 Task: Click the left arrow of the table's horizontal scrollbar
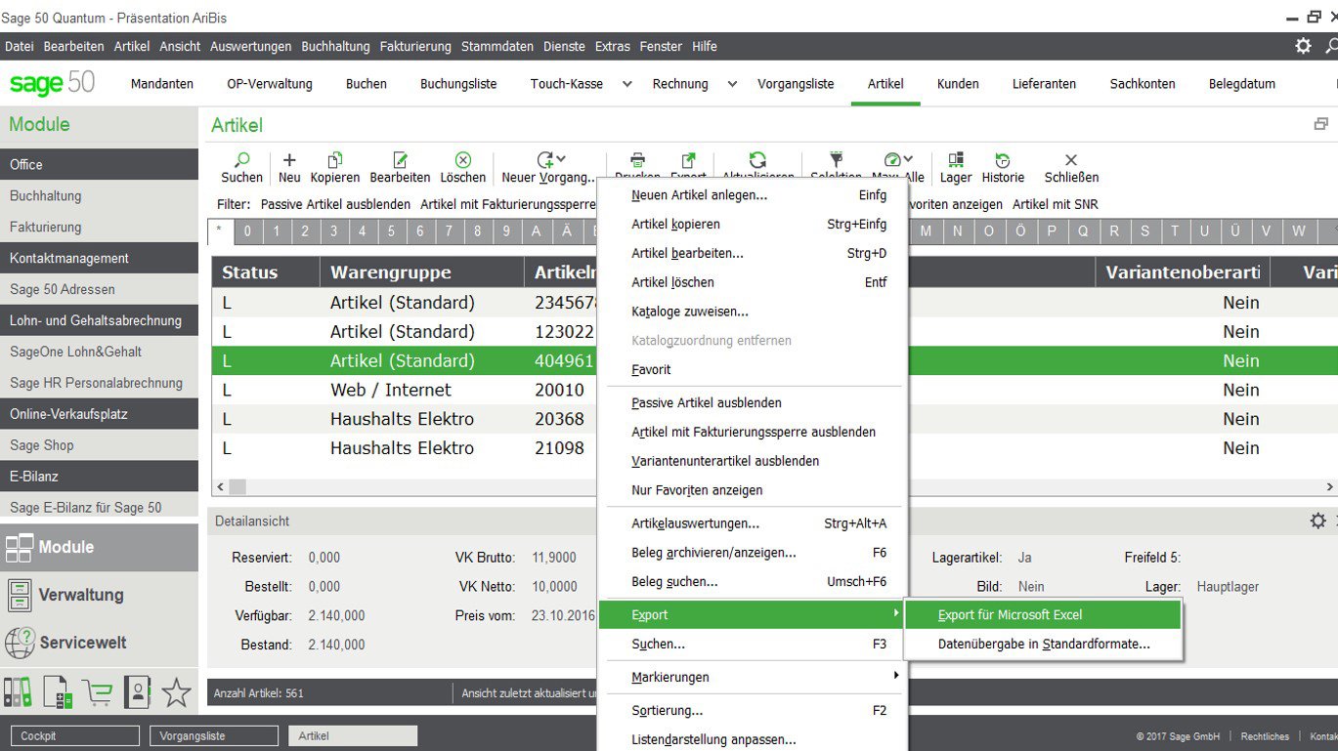(x=220, y=486)
